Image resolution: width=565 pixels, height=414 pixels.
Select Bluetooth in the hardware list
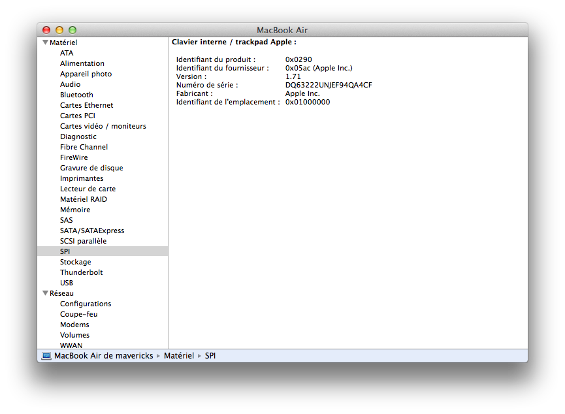pos(76,95)
